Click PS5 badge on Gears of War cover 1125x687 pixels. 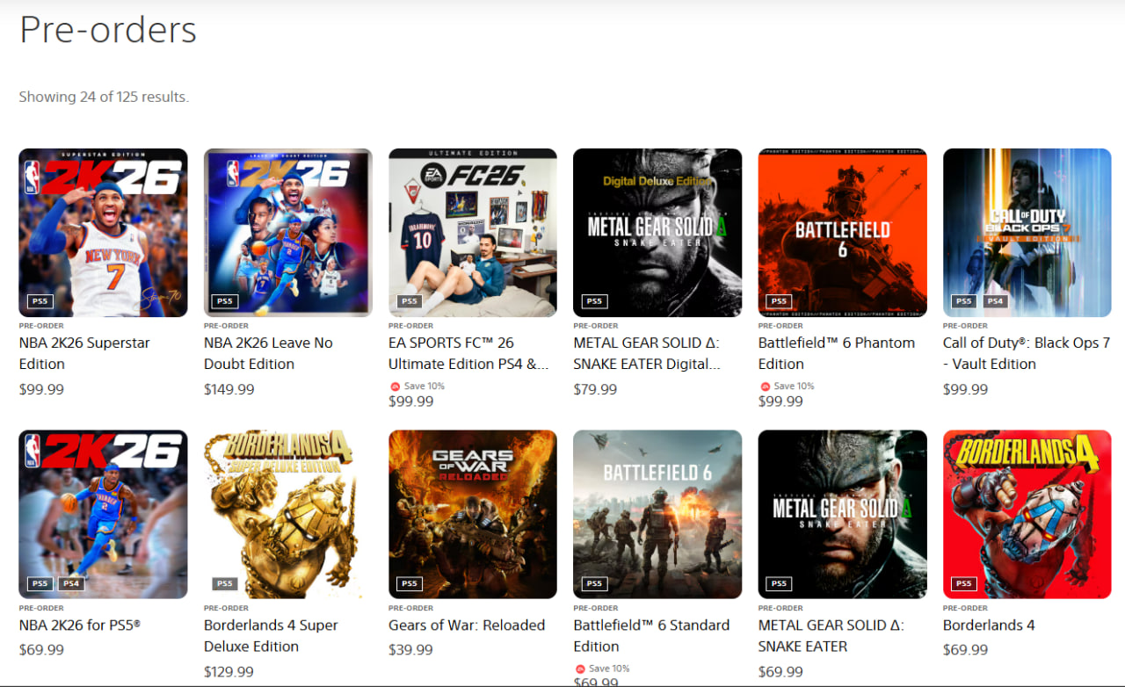click(x=410, y=583)
